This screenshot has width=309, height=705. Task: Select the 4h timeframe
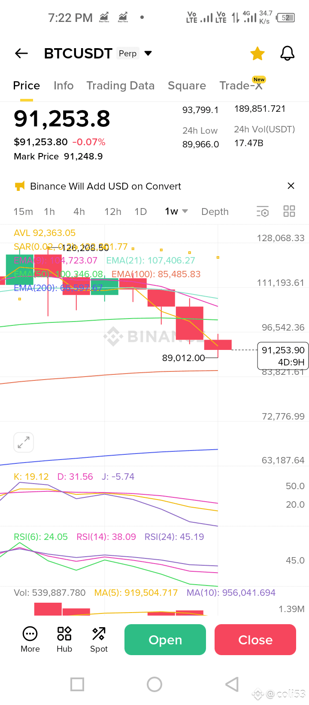click(79, 211)
